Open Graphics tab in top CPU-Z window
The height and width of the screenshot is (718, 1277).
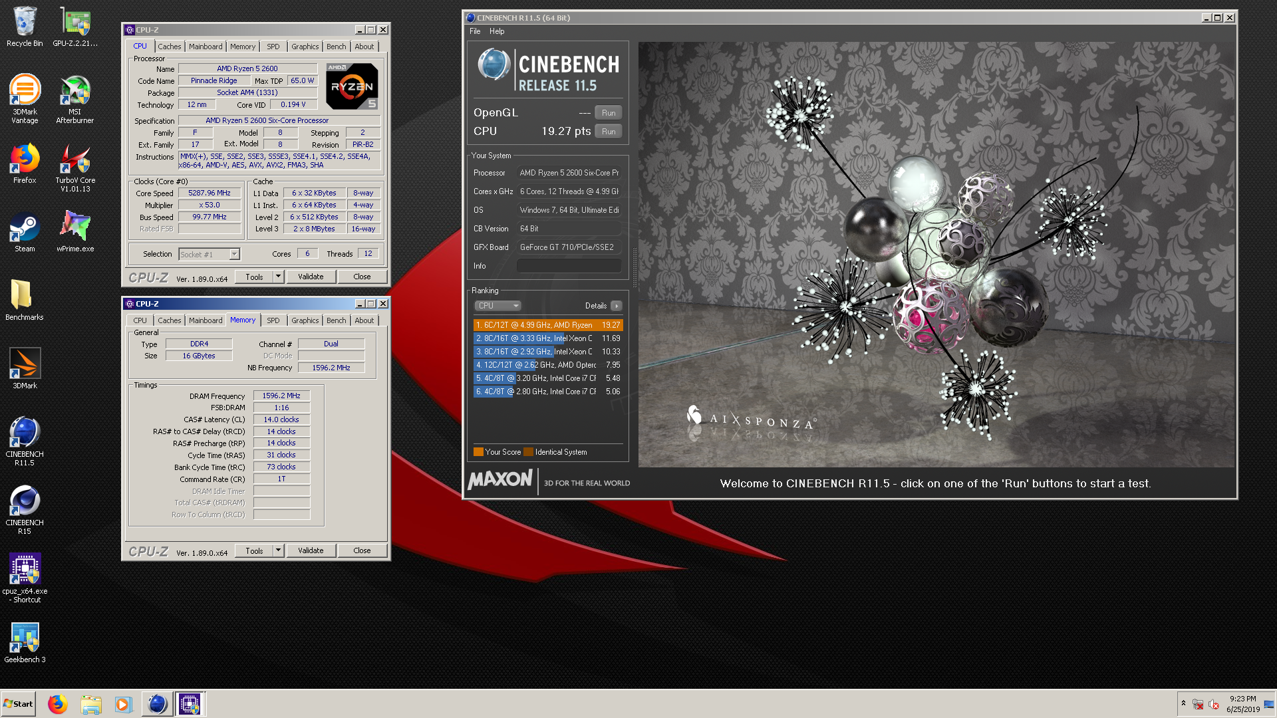[305, 47]
